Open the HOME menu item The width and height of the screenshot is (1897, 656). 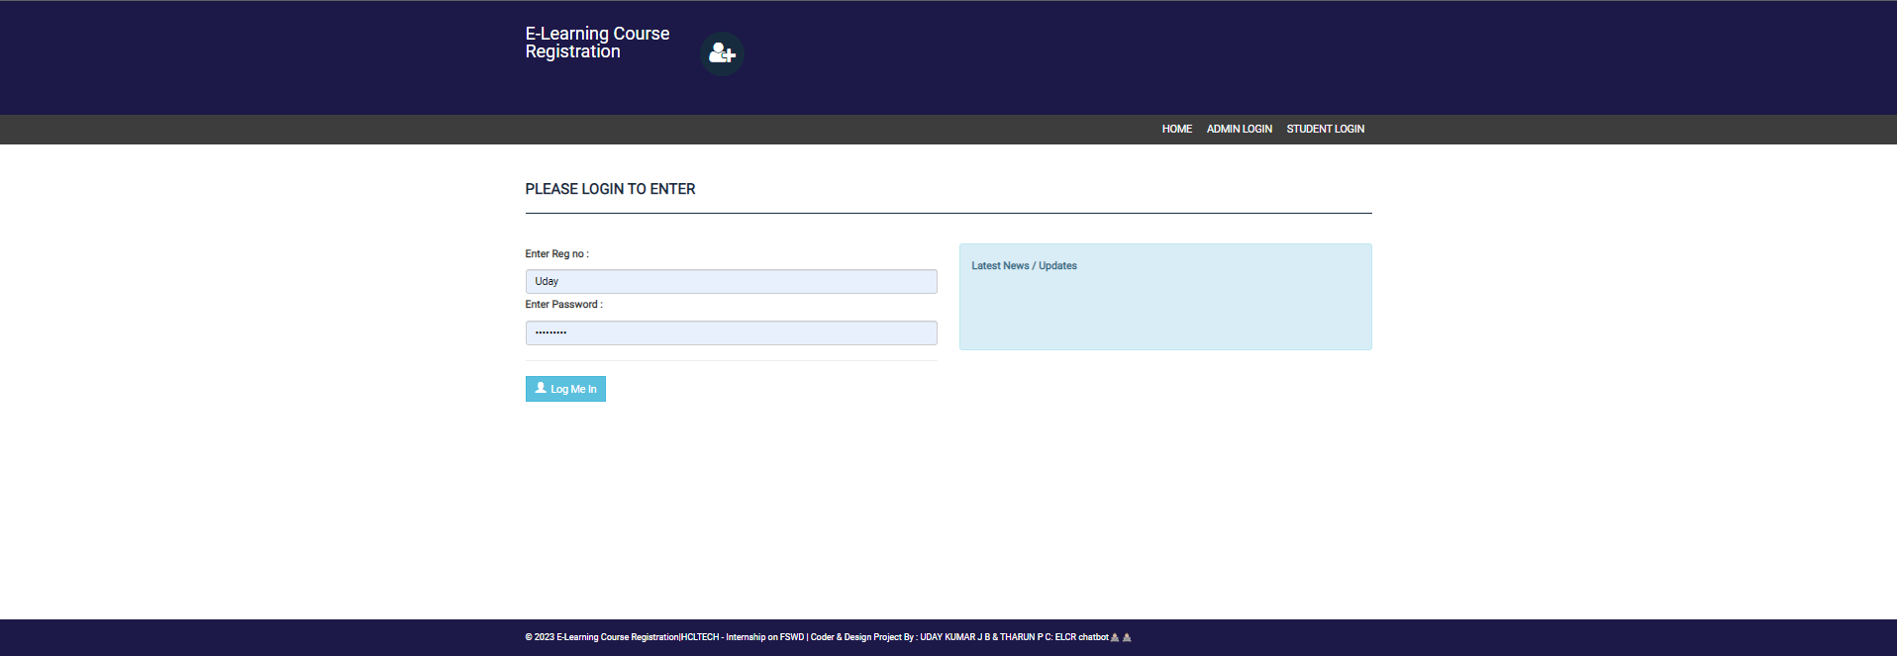tap(1176, 129)
